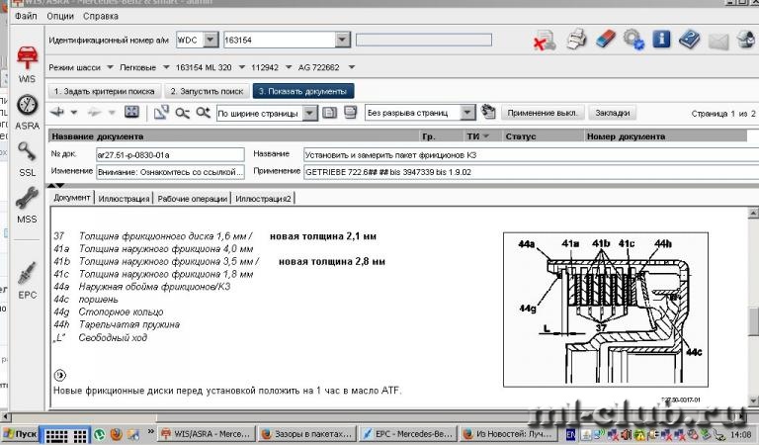Click the zoom out magnifier

(183, 113)
